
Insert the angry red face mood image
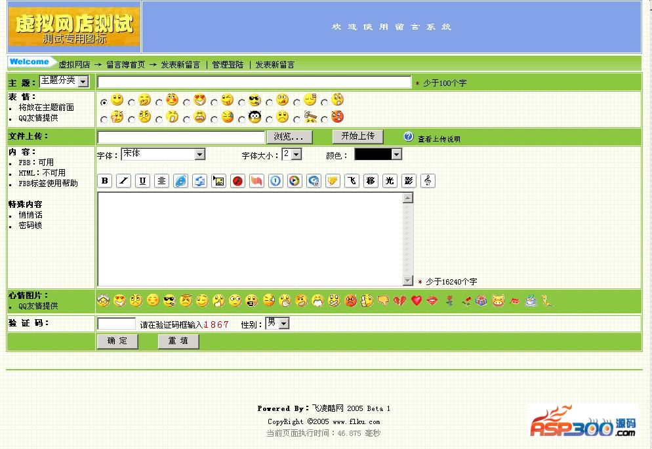pyautogui.click(x=350, y=300)
